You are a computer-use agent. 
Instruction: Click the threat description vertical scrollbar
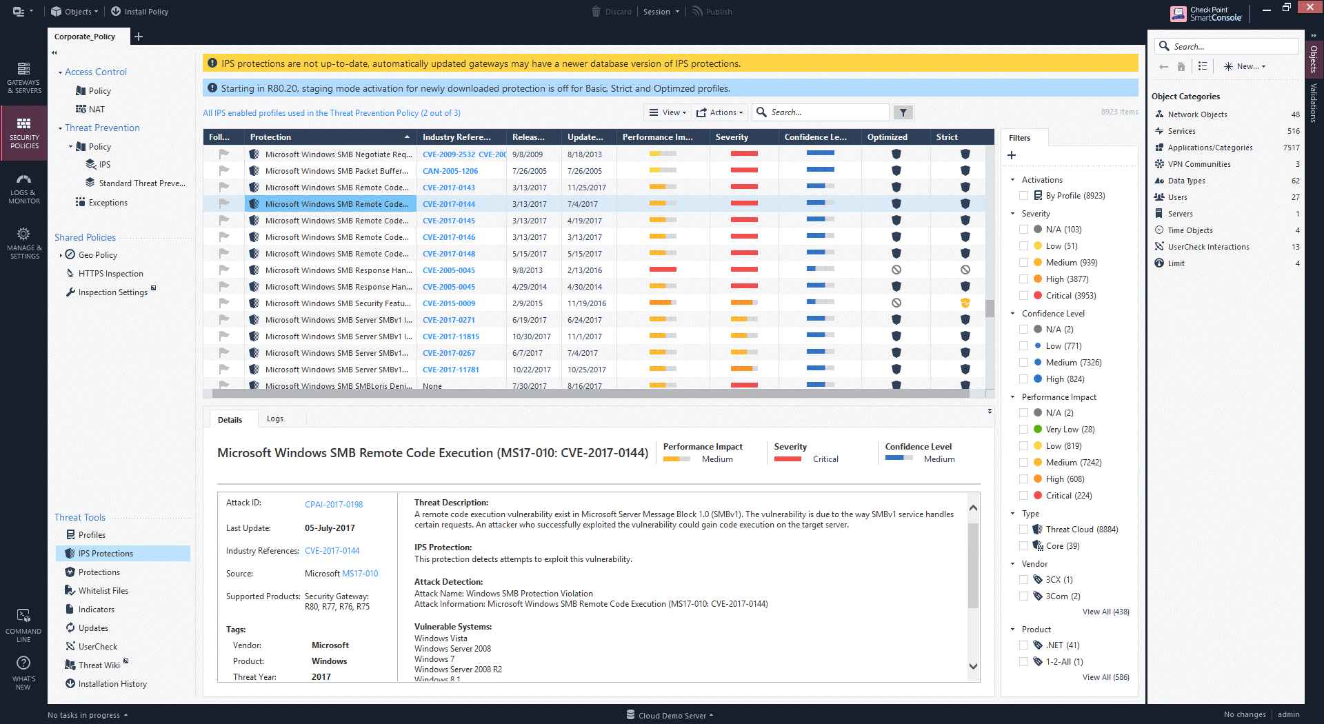(973, 565)
